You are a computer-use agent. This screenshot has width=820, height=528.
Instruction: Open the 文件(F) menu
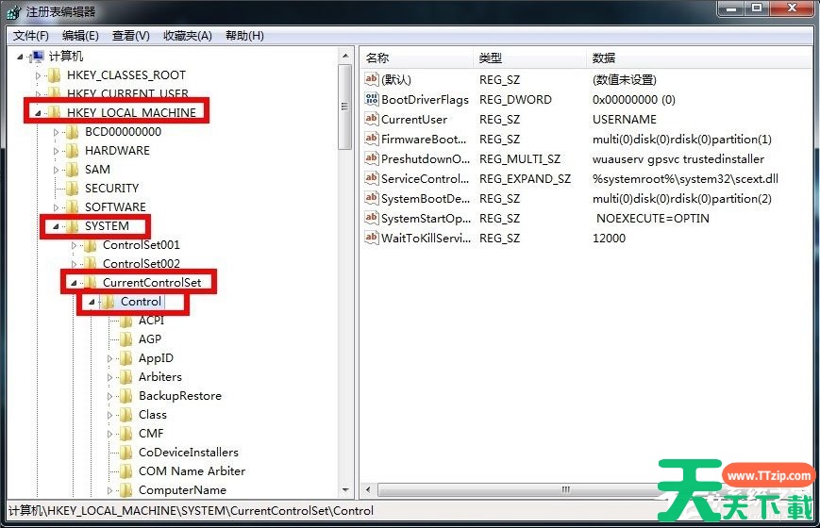click(x=31, y=36)
